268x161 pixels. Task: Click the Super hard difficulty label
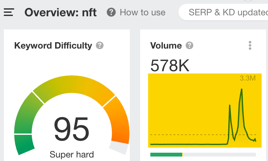pyautogui.click(x=71, y=155)
